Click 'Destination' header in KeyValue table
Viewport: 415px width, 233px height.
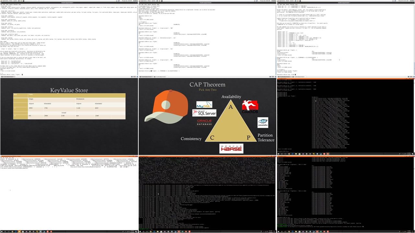80,99
